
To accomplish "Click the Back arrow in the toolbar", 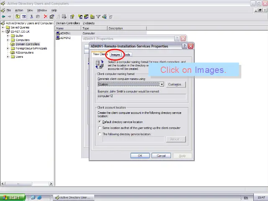I will pyautogui.click(x=3, y=17).
